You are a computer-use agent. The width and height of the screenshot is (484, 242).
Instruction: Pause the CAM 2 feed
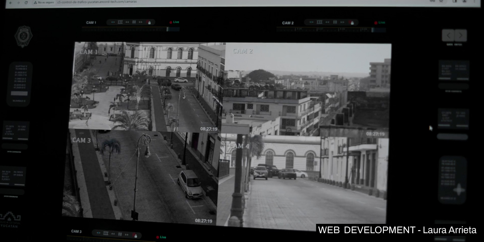tap(335, 22)
